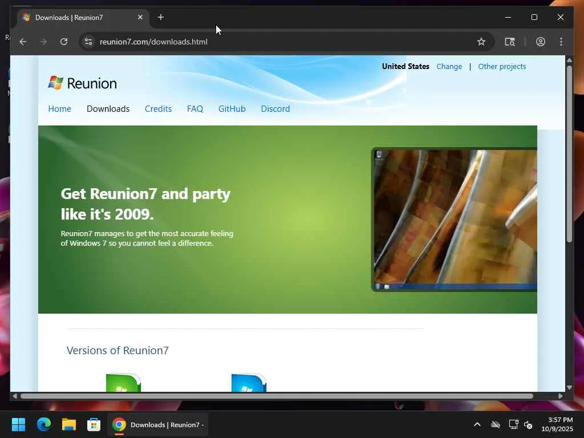Open the Other projects link
This screenshot has width=584, height=438.
[502, 66]
